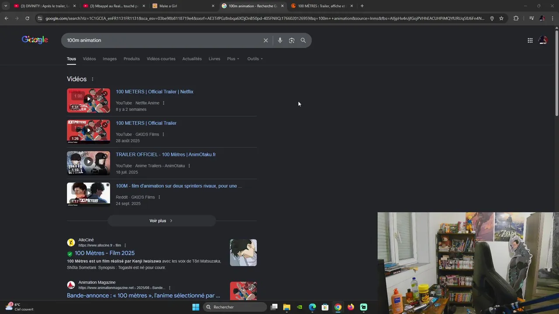Click the Windows taskbar Rechercher box
The width and height of the screenshot is (559, 314).
[235, 307]
